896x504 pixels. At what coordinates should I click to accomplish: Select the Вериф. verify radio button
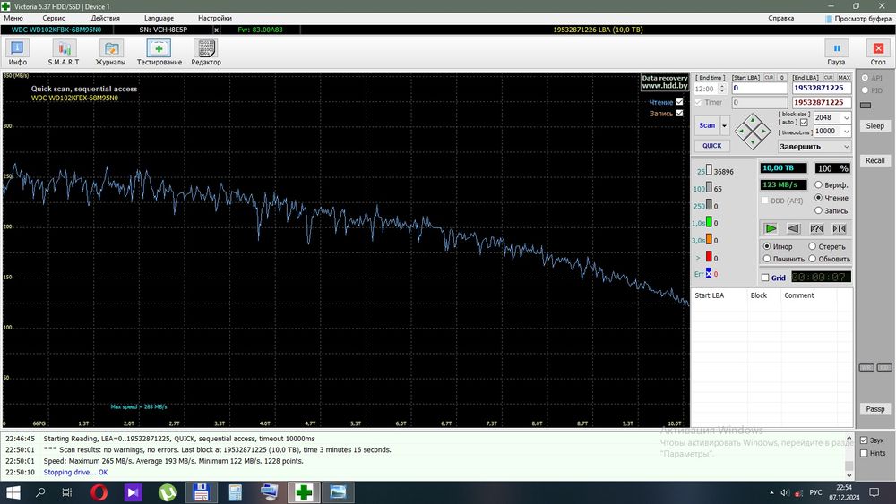tap(819, 184)
